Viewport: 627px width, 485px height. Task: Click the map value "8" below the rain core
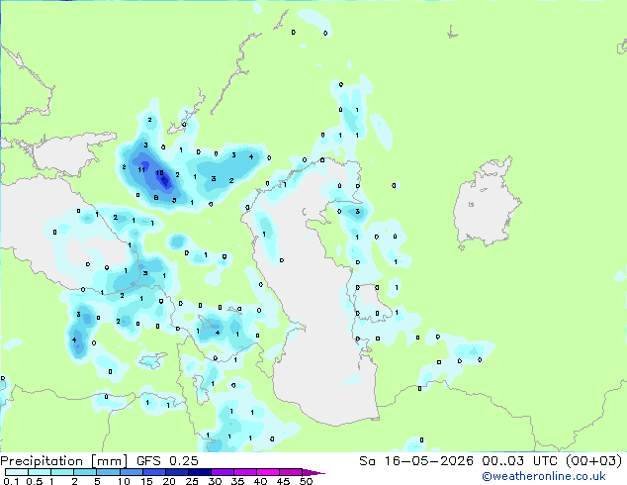click(156, 197)
